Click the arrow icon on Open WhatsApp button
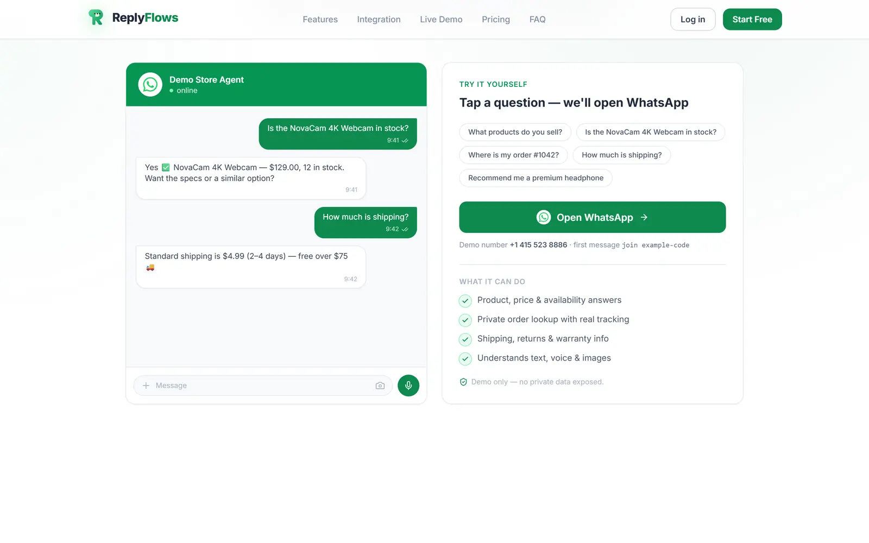Screen dimensions: 869x543 click(644, 217)
